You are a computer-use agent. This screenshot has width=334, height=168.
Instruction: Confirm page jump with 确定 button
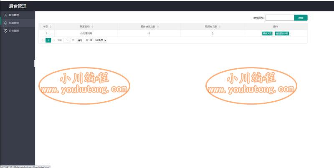(x=80, y=40)
